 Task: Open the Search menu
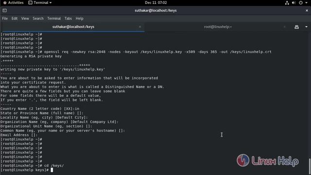[38, 18]
